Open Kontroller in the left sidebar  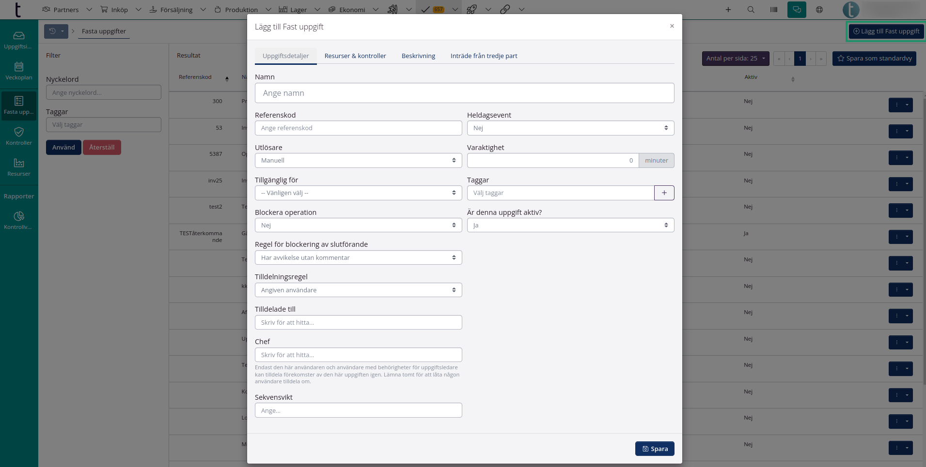(19, 136)
